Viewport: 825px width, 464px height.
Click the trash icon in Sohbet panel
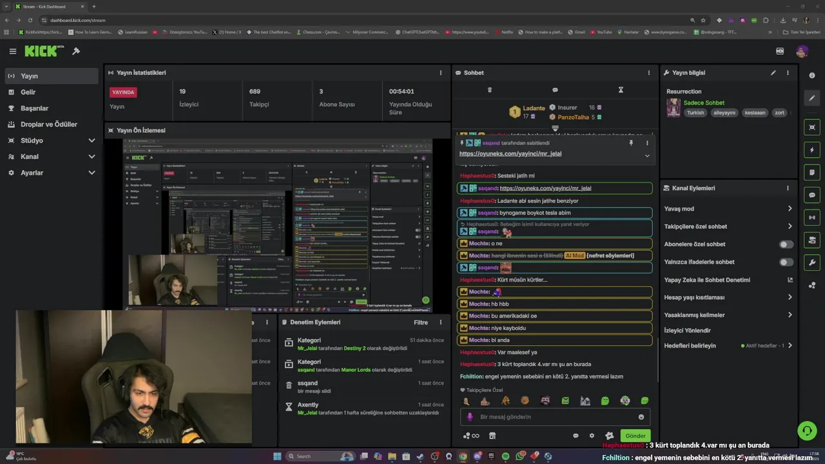(x=489, y=90)
